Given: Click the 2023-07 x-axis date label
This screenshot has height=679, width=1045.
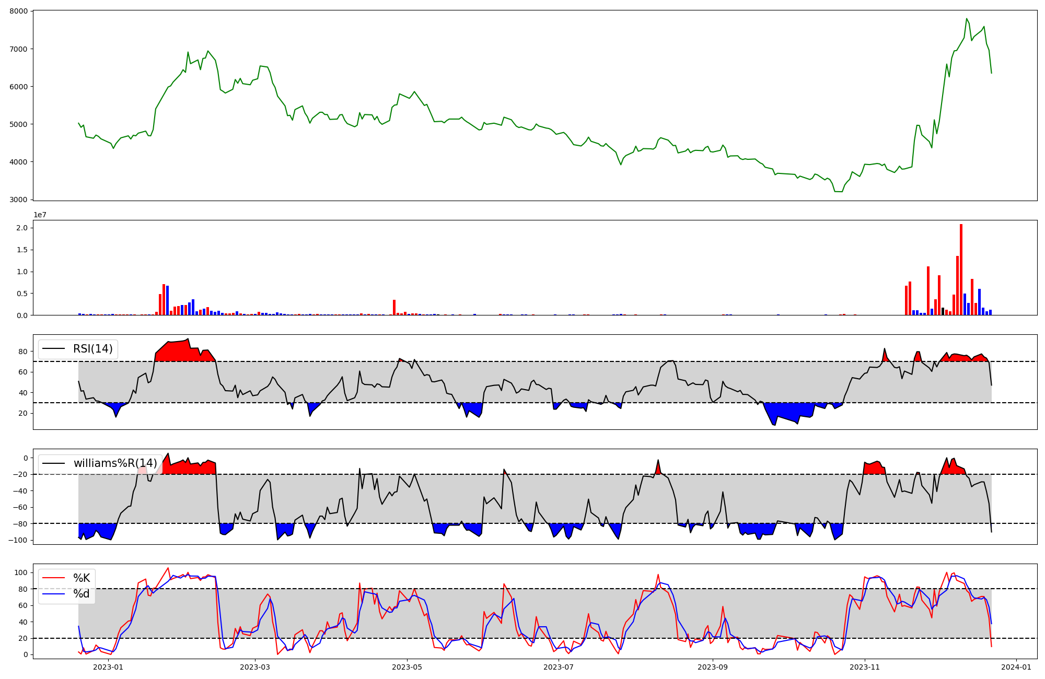Looking at the screenshot, I should (559, 667).
